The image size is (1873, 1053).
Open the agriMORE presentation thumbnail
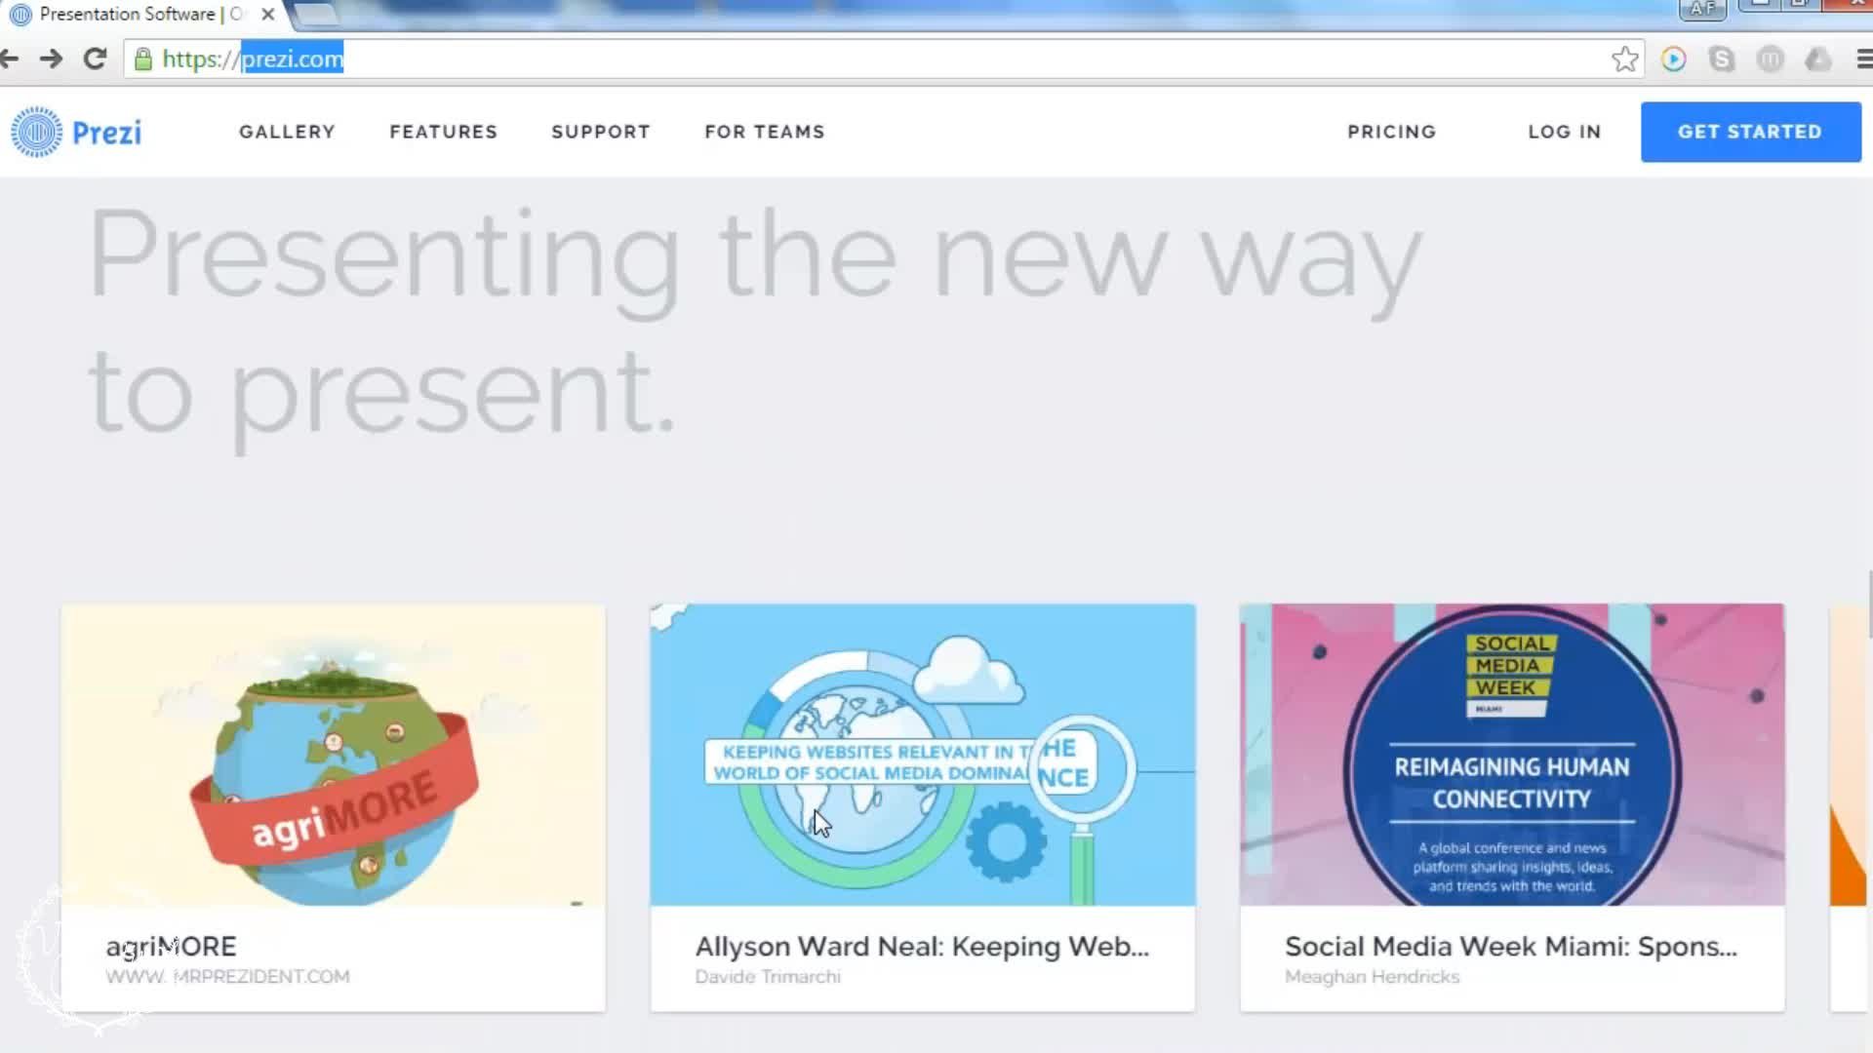[x=333, y=756]
